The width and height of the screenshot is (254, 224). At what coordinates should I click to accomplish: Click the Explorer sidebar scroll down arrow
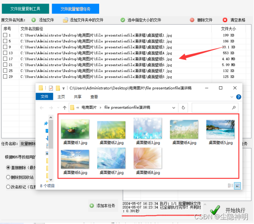[51, 180]
